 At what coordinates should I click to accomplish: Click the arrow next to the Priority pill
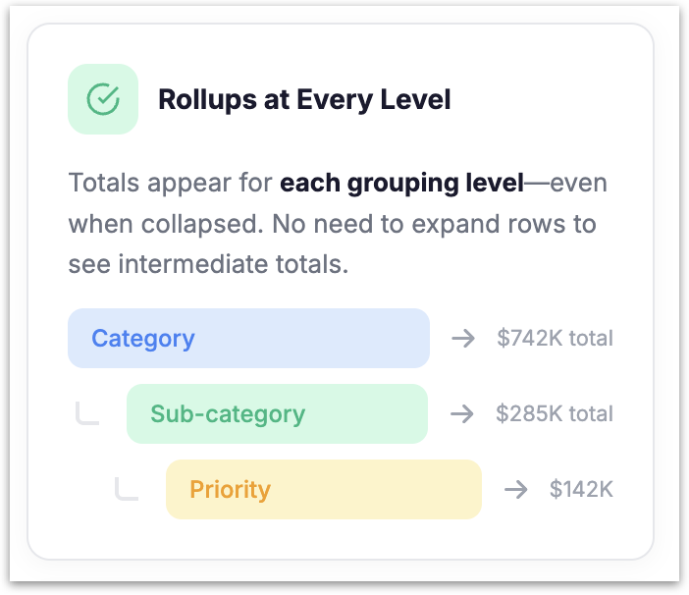(x=515, y=489)
